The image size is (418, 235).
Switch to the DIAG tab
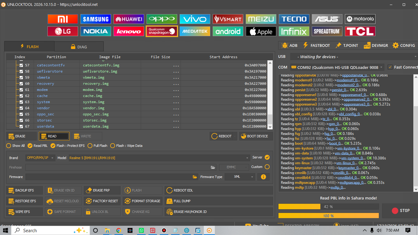pyautogui.click(x=79, y=47)
